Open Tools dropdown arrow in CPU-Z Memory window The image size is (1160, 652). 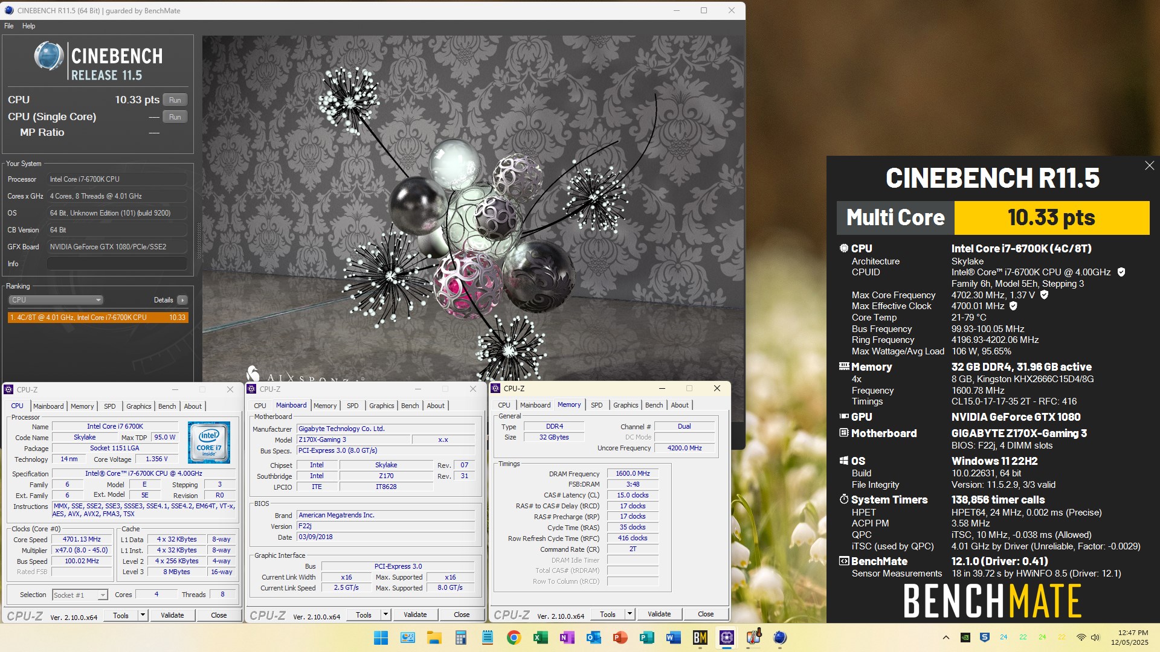630,614
